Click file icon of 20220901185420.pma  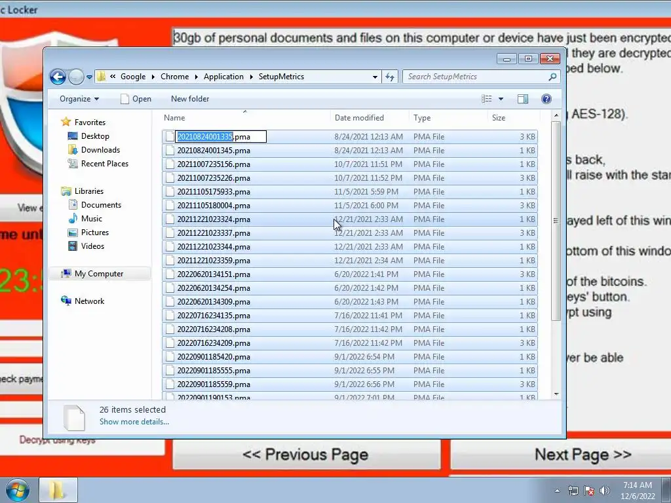point(170,357)
